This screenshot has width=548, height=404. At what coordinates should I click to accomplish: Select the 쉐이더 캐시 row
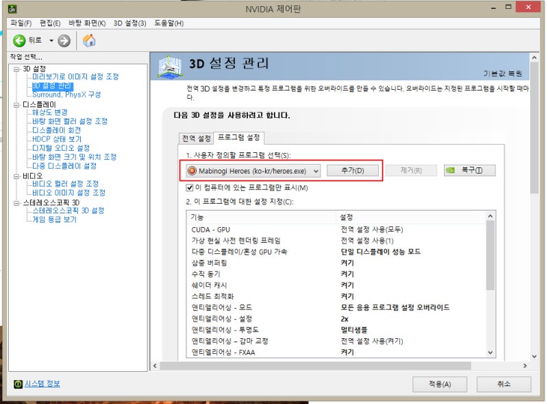click(x=336, y=285)
